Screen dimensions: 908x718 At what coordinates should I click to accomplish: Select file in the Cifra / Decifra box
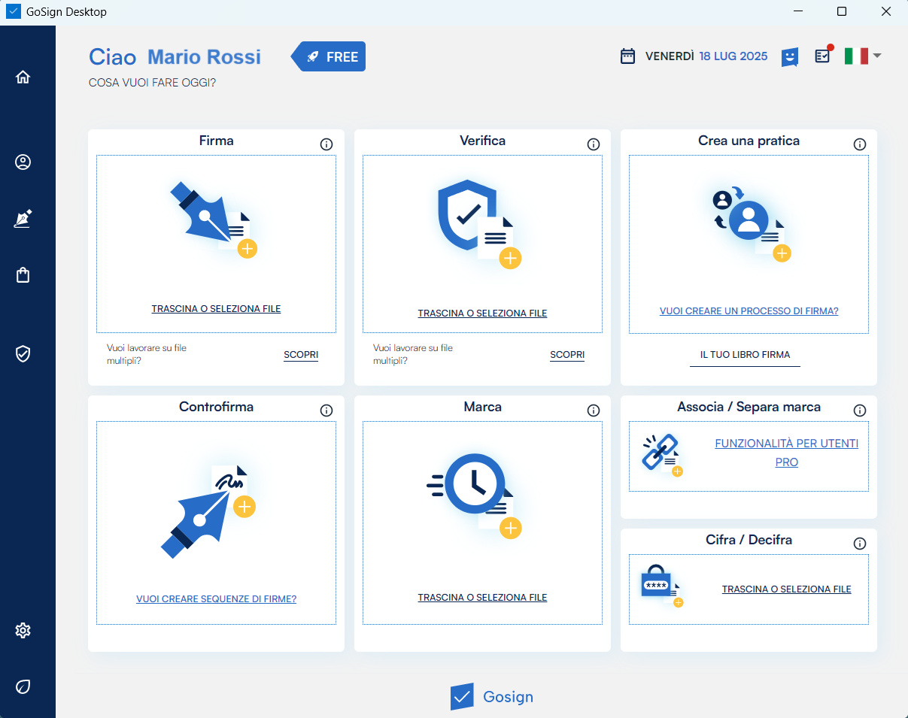[786, 589]
